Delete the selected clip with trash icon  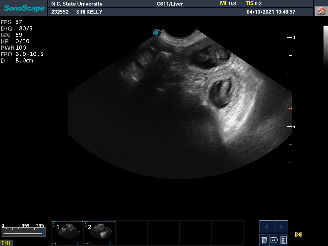[x=264, y=240]
